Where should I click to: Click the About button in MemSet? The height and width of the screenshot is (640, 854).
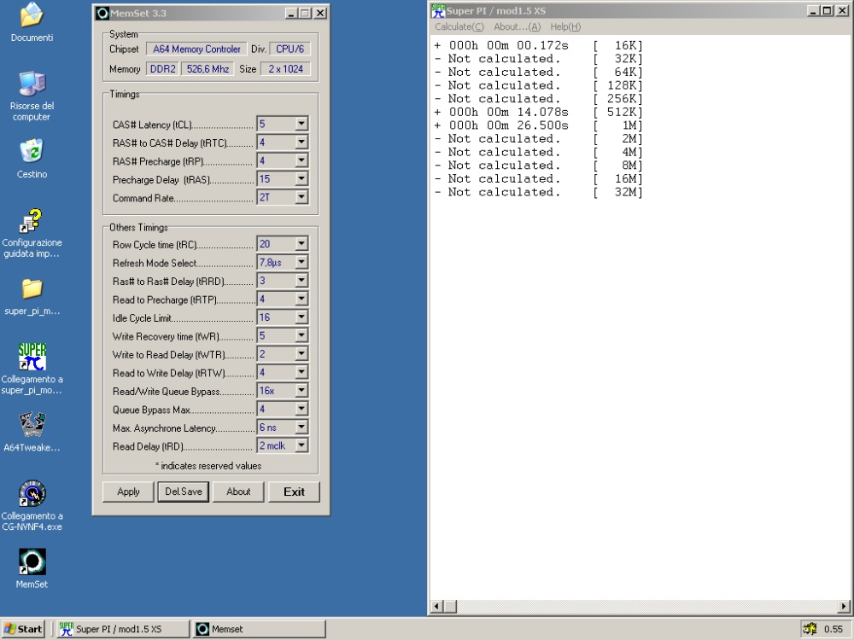(x=238, y=492)
